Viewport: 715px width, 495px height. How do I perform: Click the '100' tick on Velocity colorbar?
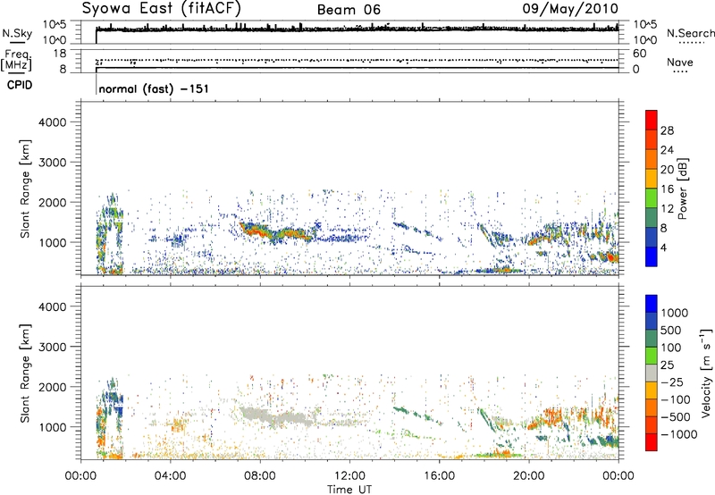coord(669,348)
